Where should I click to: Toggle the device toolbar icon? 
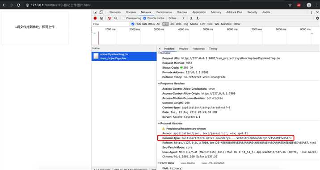(101, 12)
